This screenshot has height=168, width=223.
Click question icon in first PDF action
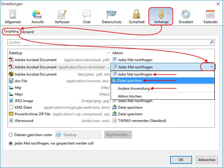(x=115, y=60)
